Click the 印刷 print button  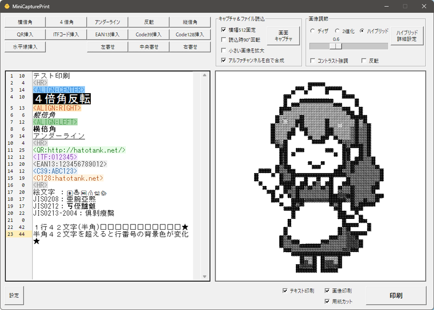click(396, 296)
